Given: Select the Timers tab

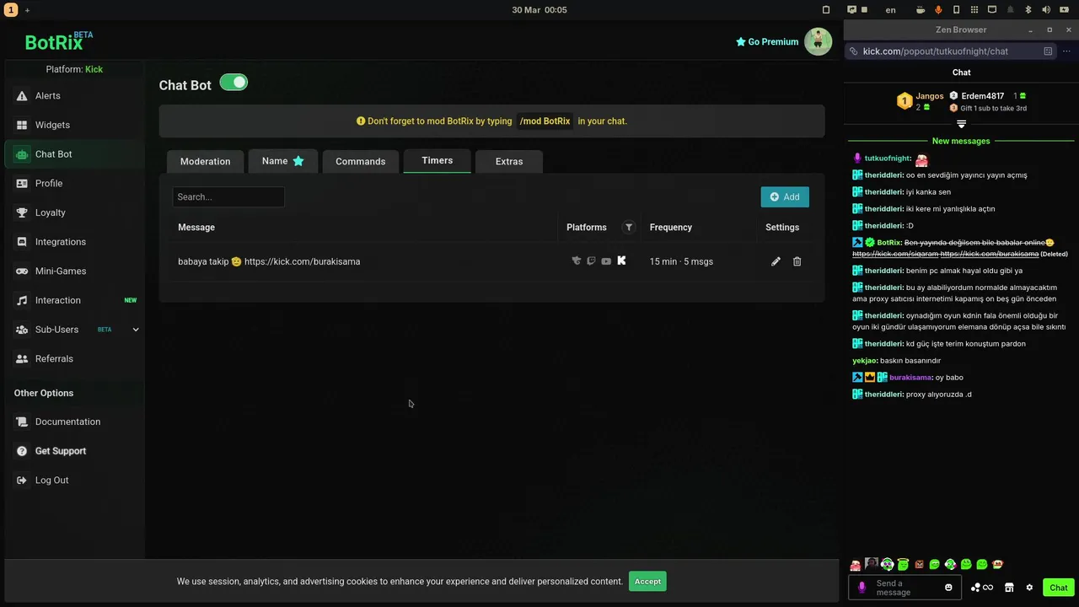Looking at the screenshot, I should click(437, 160).
